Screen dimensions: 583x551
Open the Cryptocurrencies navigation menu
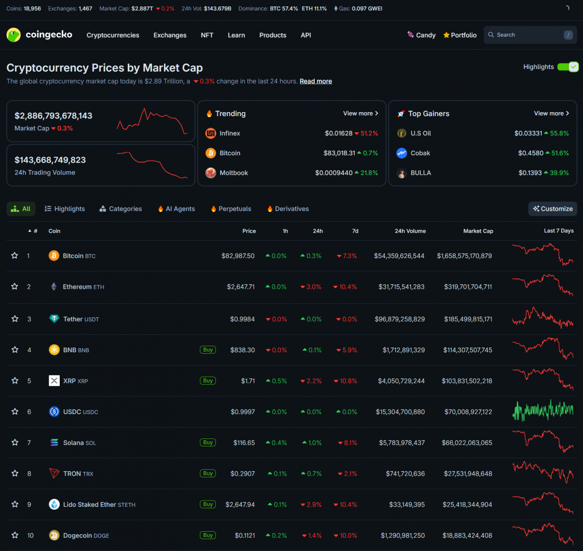tap(113, 35)
